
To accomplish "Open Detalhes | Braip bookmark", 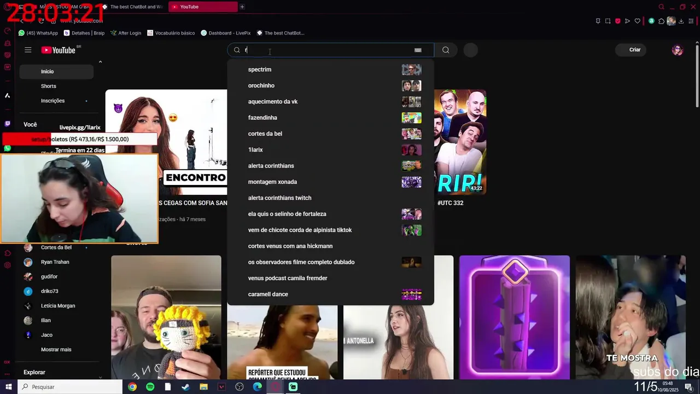I will point(84,33).
